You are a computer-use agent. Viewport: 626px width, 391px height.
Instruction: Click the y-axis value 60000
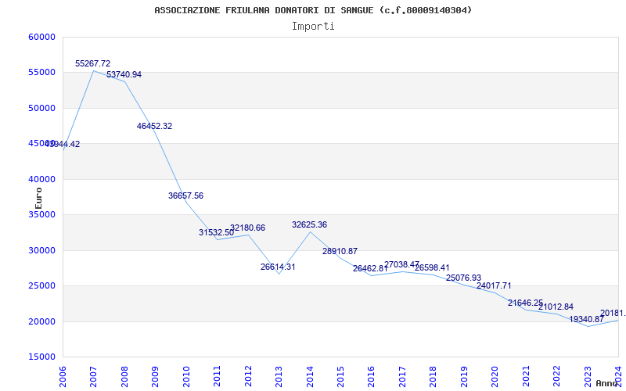[42, 37]
